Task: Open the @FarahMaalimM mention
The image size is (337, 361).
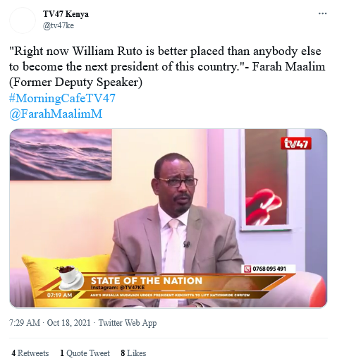Action: (x=56, y=114)
